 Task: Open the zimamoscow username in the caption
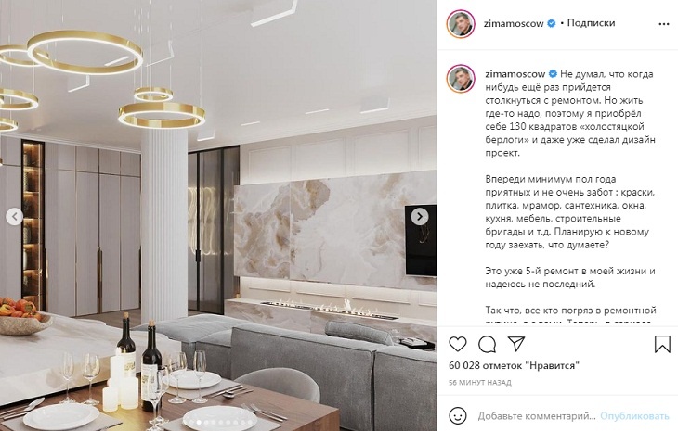(515, 74)
